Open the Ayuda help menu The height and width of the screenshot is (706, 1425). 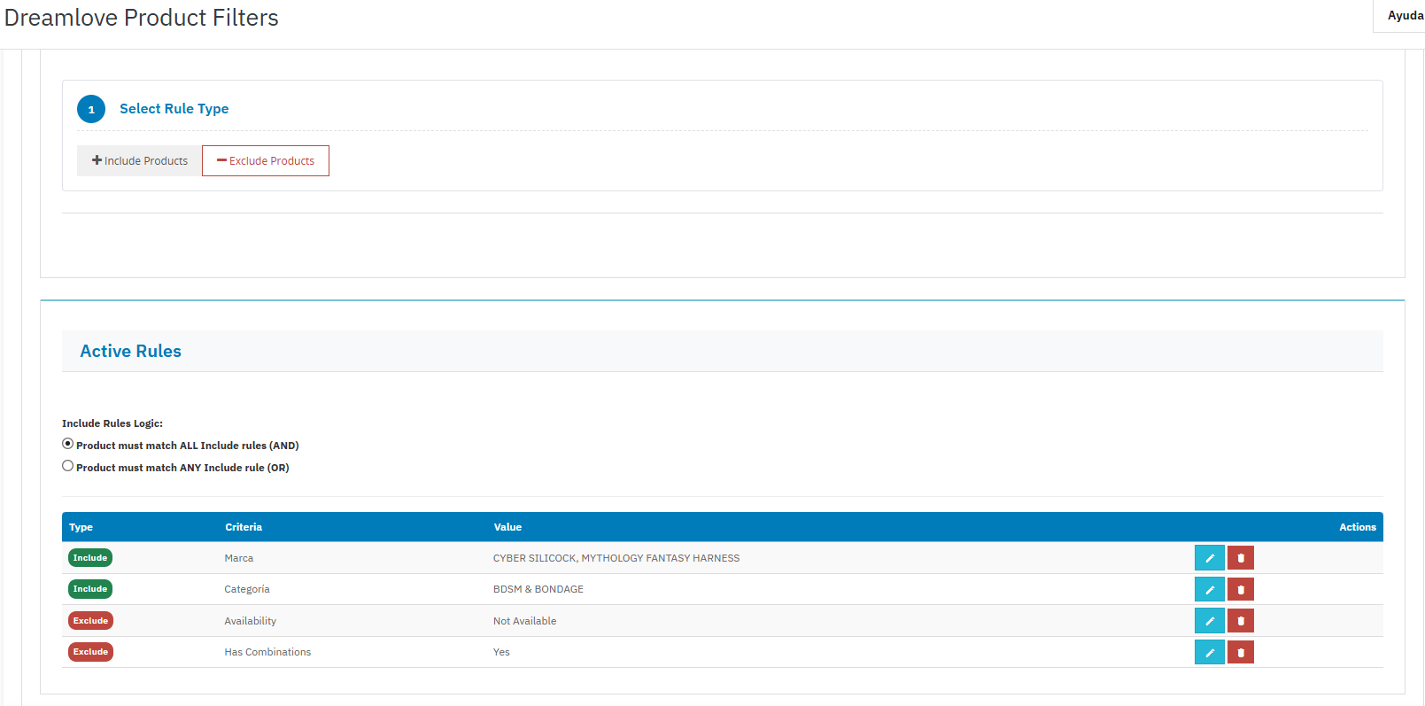pos(1405,16)
